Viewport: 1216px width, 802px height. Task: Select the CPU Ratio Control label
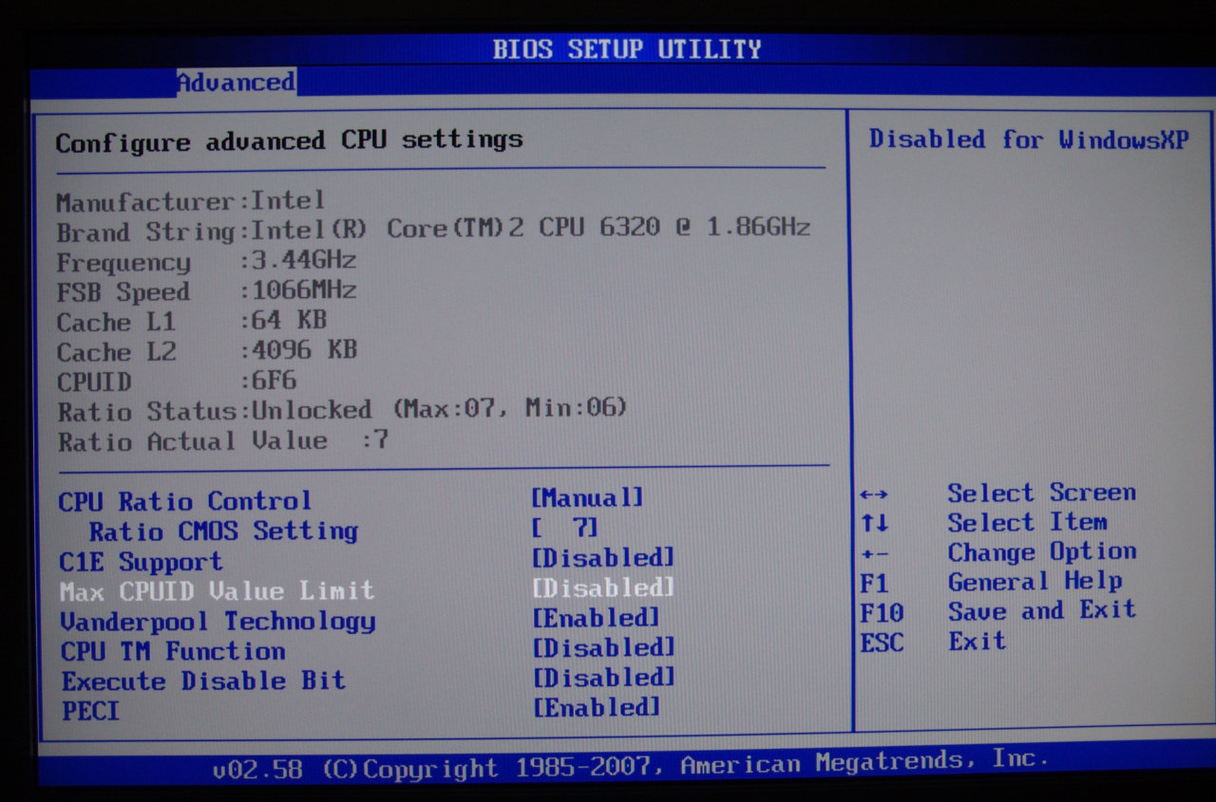[x=184, y=501]
